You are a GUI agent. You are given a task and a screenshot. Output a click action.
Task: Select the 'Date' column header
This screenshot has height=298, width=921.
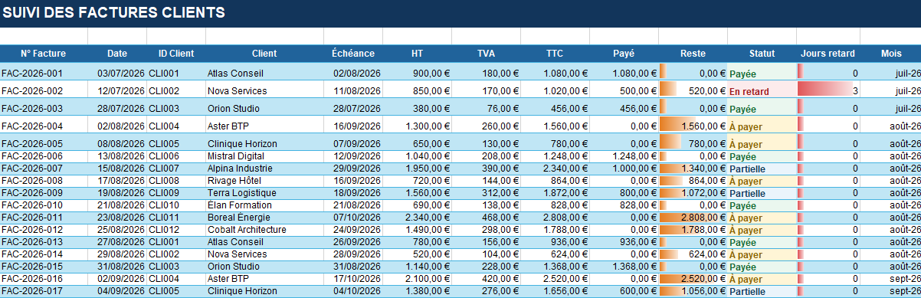117,54
